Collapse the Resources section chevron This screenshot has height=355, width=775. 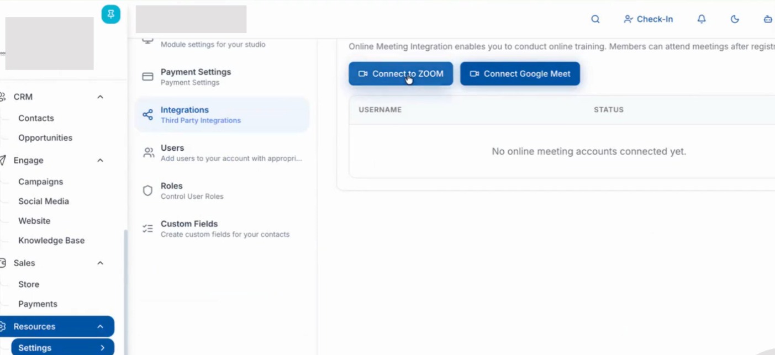[x=100, y=327]
